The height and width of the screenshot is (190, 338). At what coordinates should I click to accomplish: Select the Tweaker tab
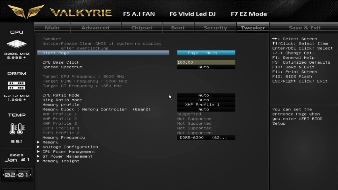point(253,28)
